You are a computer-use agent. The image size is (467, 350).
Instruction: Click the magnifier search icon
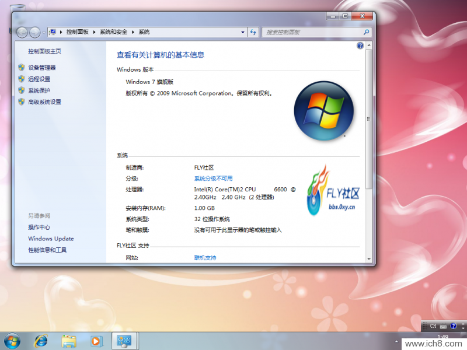(x=367, y=32)
